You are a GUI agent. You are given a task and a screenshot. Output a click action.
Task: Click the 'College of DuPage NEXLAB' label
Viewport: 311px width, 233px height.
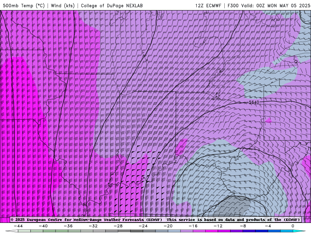click(112, 5)
